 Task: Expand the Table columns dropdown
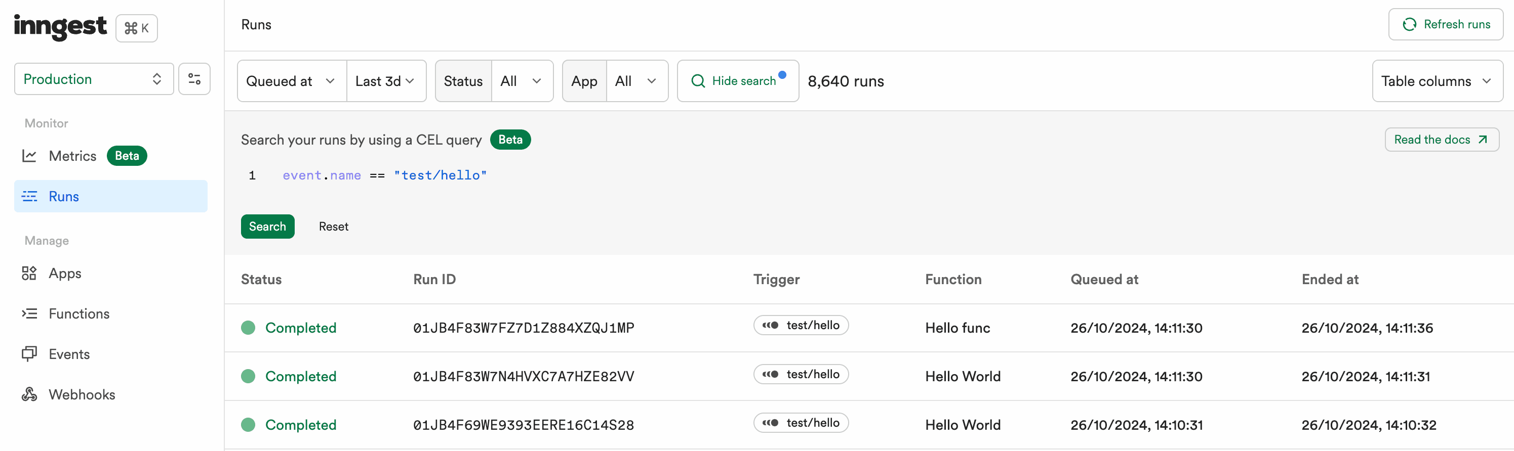pyautogui.click(x=1437, y=81)
